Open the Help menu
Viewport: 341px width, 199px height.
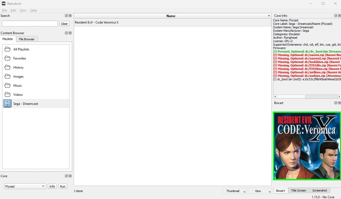33,10
